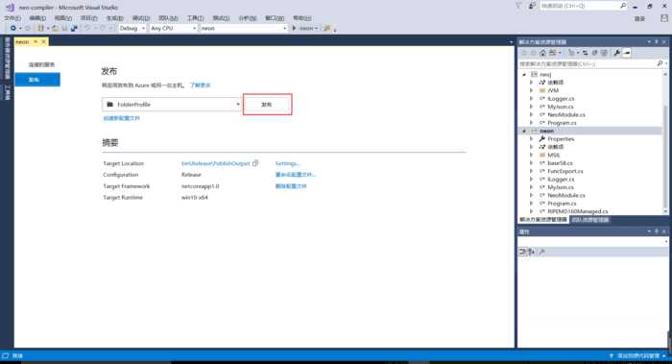Open 编辑 menu
The width and height of the screenshot is (672, 364).
click(x=37, y=18)
